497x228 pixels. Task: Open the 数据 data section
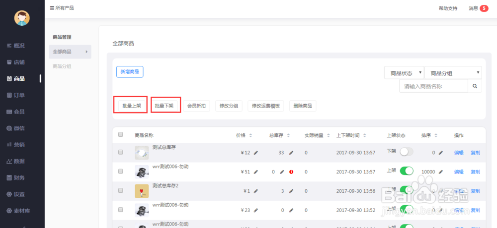click(16, 161)
